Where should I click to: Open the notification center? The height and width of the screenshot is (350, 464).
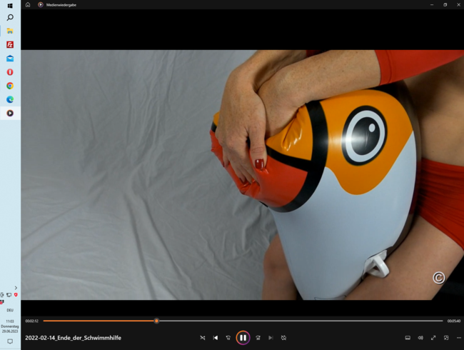(10, 341)
